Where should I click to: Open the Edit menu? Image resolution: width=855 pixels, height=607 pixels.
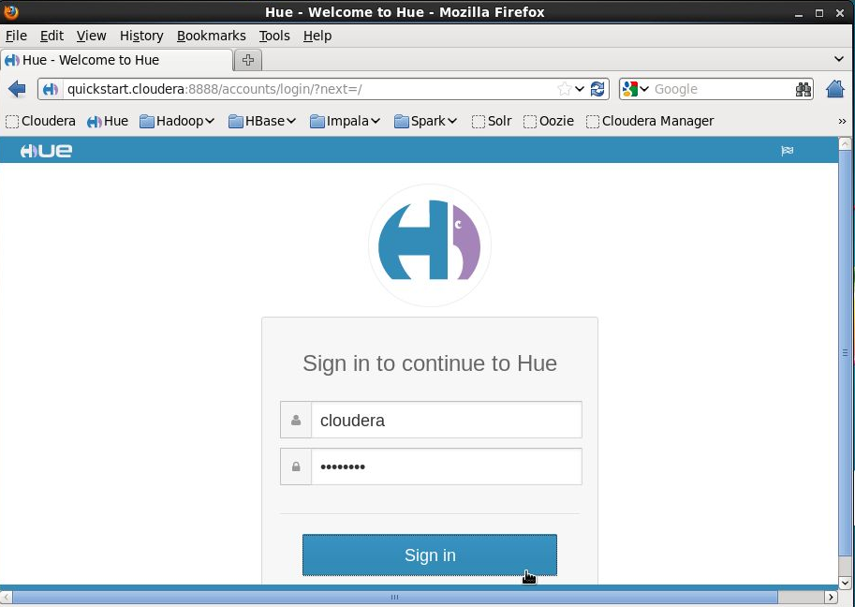click(52, 36)
